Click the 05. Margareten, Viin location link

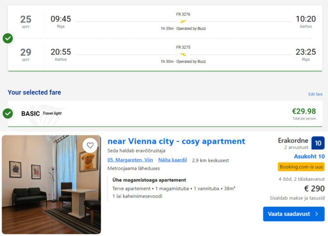coord(130,160)
